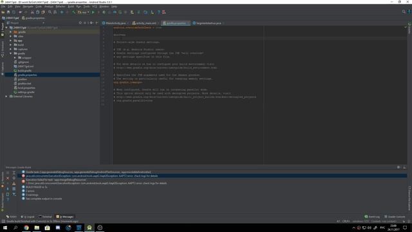The width and height of the screenshot is (412, 232).
Task: Click the Make Project hammer icon
Action: click(x=74, y=12)
